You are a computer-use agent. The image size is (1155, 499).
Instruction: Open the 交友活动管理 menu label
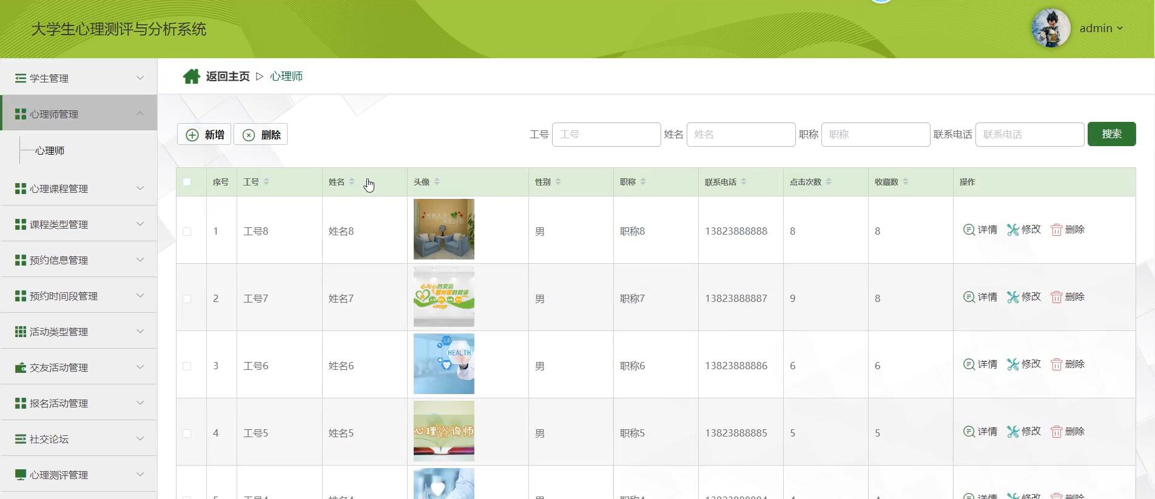(x=59, y=367)
